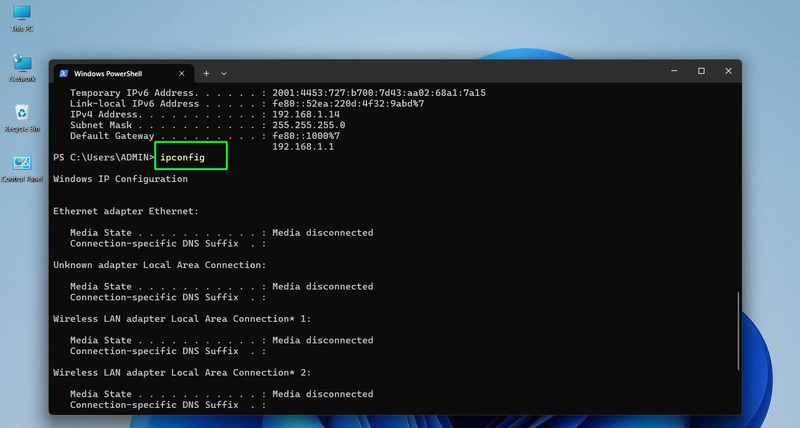This screenshot has width=800, height=428.
Task: Click the Default Gateway value
Action: click(x=306, y=136)
